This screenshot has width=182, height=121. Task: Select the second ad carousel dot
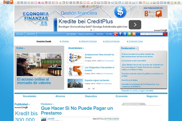(94, 30)
